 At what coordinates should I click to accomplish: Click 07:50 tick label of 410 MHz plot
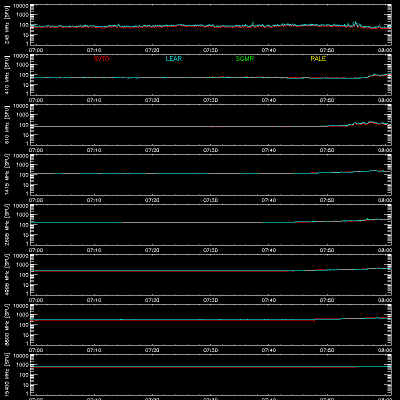tap(327, 100)
